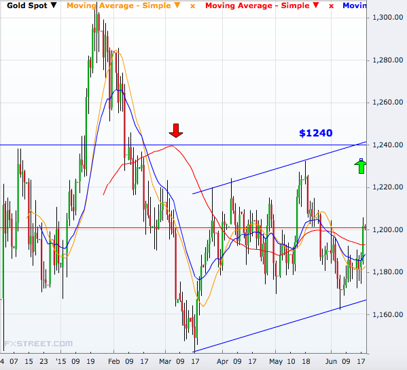Click the '15 year axis label

60,361
